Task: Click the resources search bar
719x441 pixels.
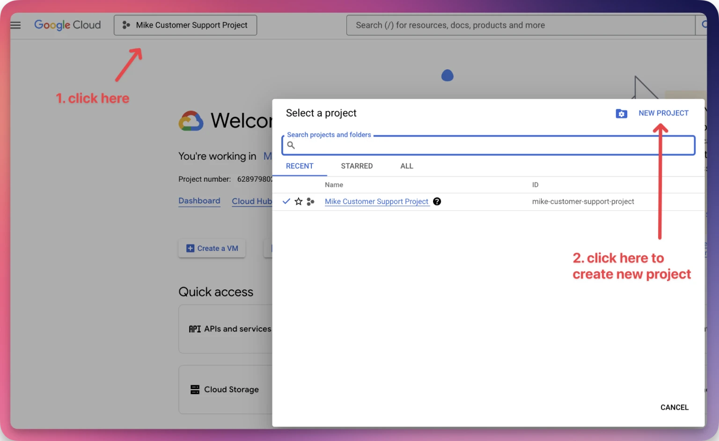Action: pyautogui.click(x=521, y=25)
